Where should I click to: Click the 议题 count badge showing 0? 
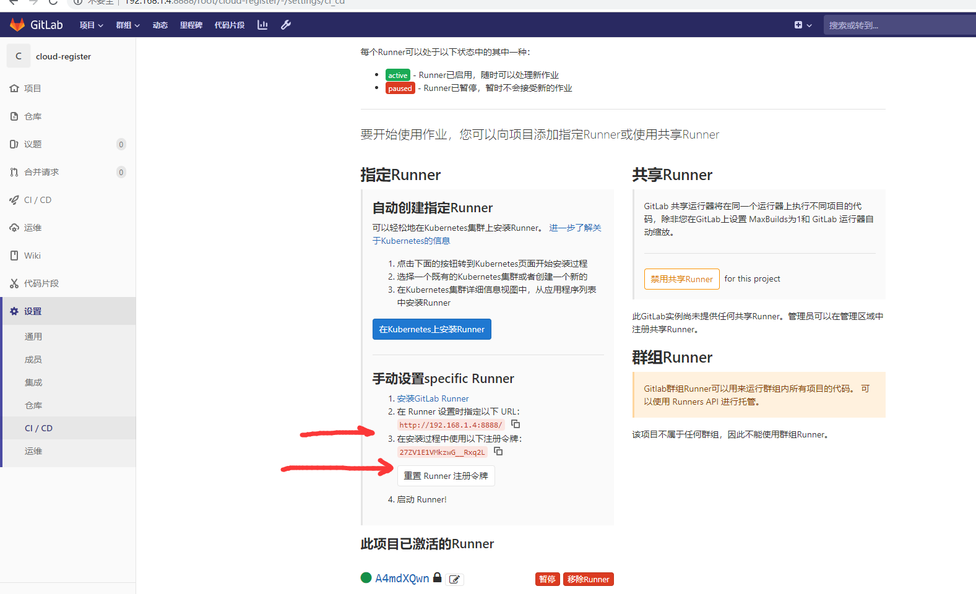[x=121, y=144]
